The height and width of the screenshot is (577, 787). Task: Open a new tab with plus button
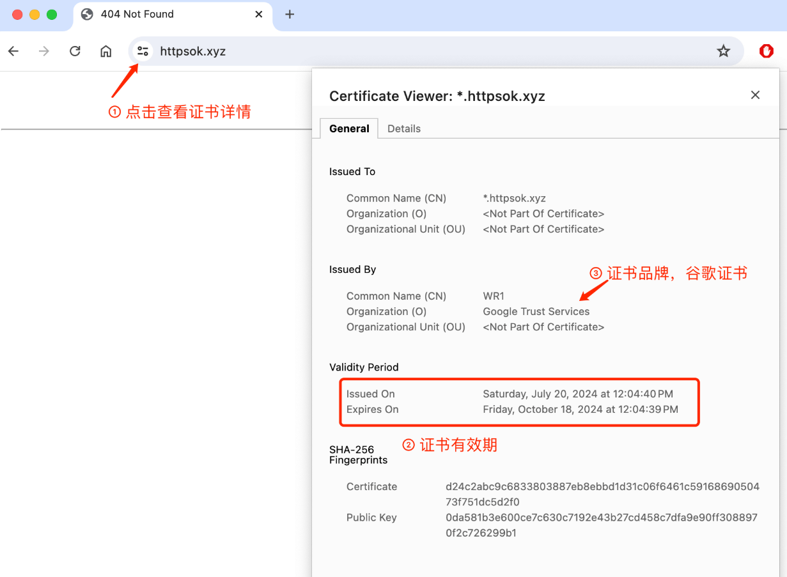[x=290, y=14]
